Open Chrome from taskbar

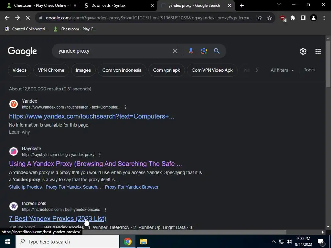(x=127, y=242)
